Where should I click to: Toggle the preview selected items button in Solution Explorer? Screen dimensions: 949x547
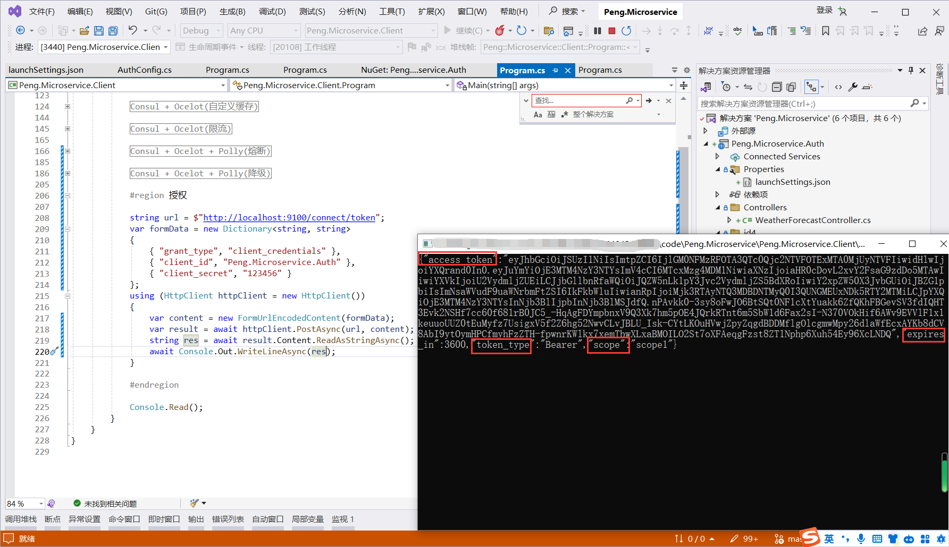click(x=867, y=87)
